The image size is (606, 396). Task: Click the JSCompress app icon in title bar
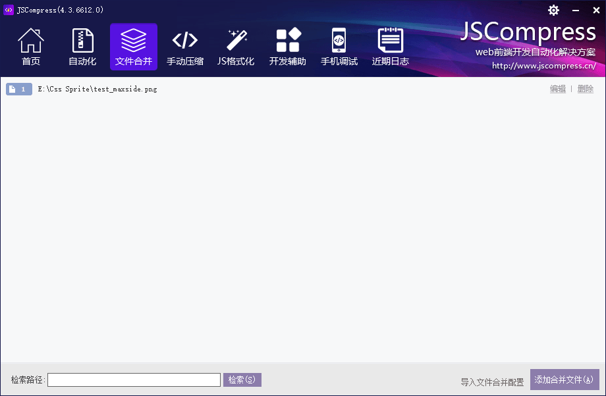pos(9,10)
